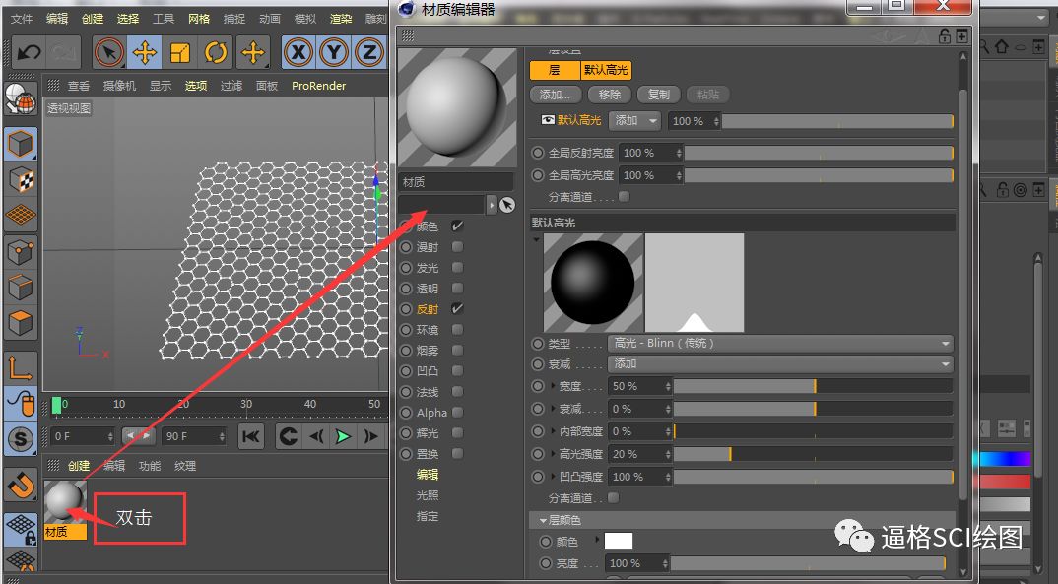Enable the Alpha channel checkbox

coord(457,412)
